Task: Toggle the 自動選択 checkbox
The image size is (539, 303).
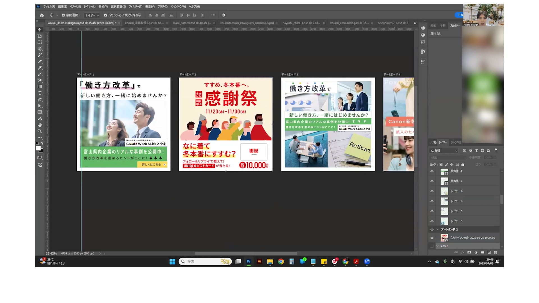Action: tap(63, 15)
